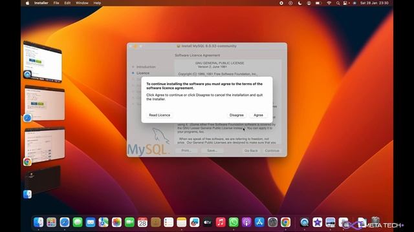
Task: Open the Help menu
Action: coord(97,3)
